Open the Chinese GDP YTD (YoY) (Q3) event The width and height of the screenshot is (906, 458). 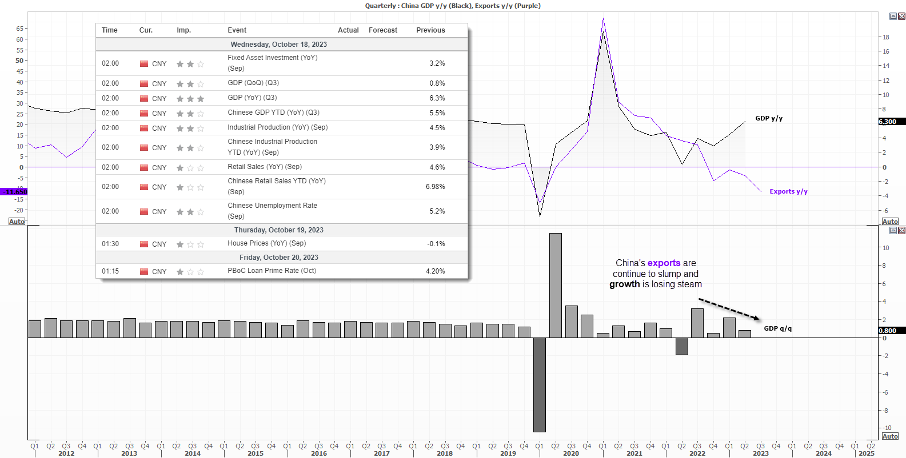click(273, 113)
